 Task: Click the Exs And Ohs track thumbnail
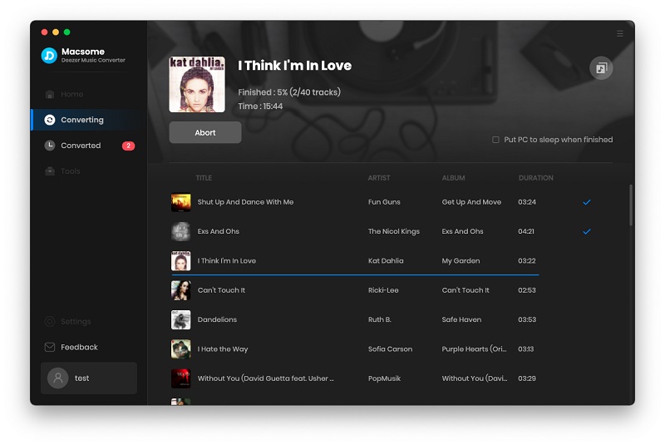coord(180,231)
